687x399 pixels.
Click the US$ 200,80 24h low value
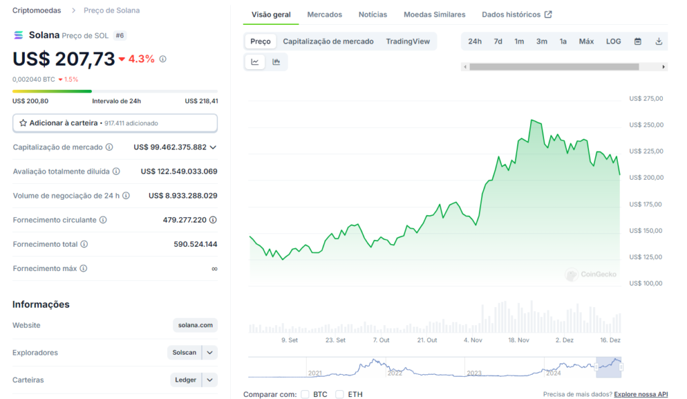tap(30, 101)
